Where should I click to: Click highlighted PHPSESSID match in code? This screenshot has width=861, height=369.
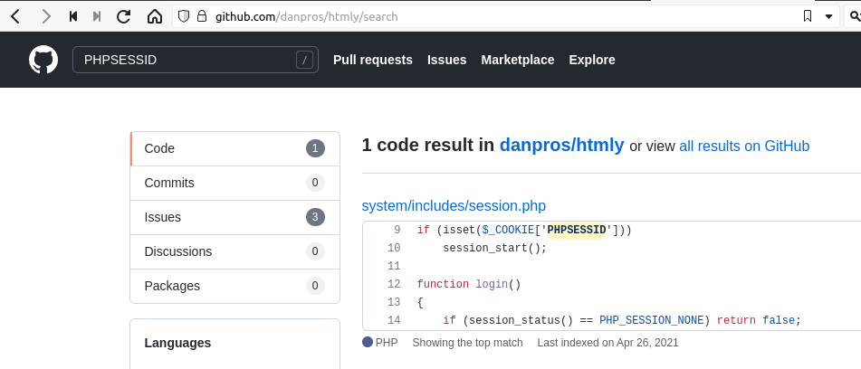[x=577, y=230]
